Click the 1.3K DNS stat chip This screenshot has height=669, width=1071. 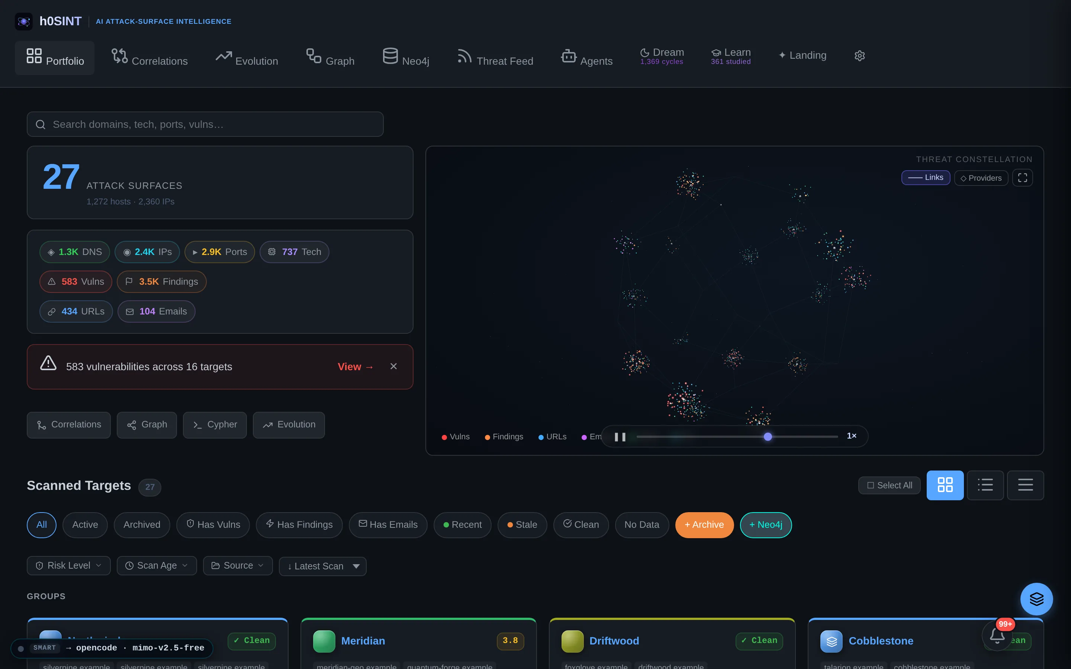pyautogui.click(x=75, y=252)
